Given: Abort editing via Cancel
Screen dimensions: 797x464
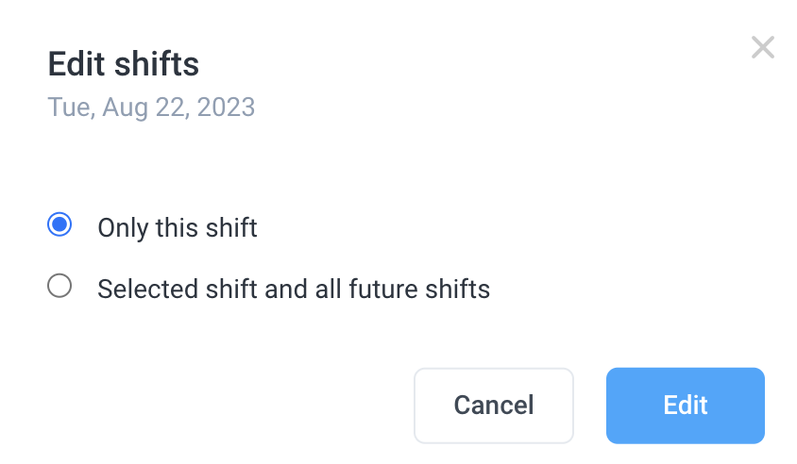Looking at the screenshot, I should pos(494,406).
